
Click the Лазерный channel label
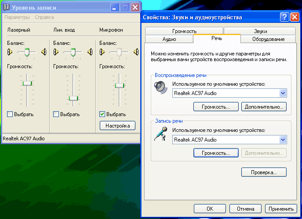(18, 30)
